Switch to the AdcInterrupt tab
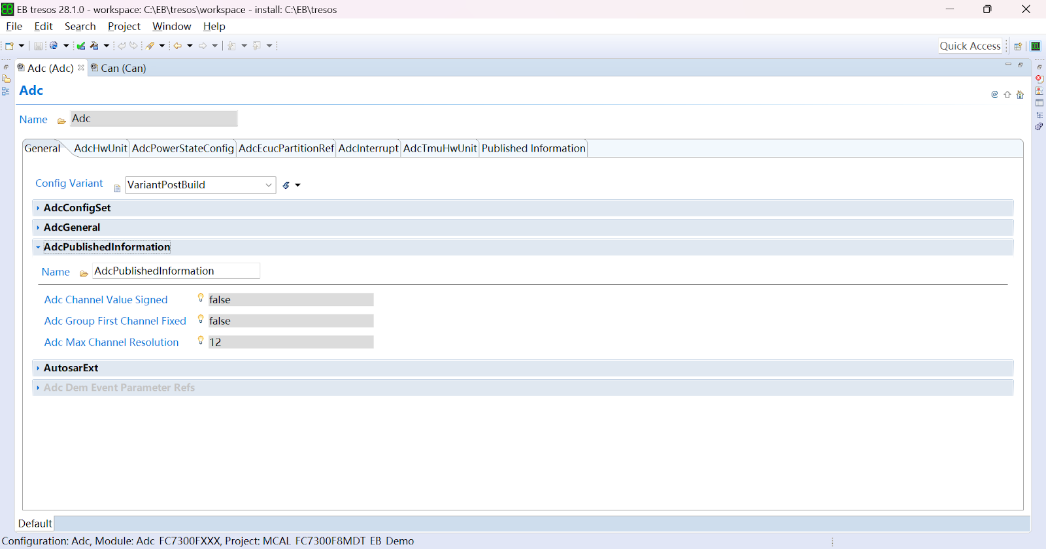 pos(368,148)
